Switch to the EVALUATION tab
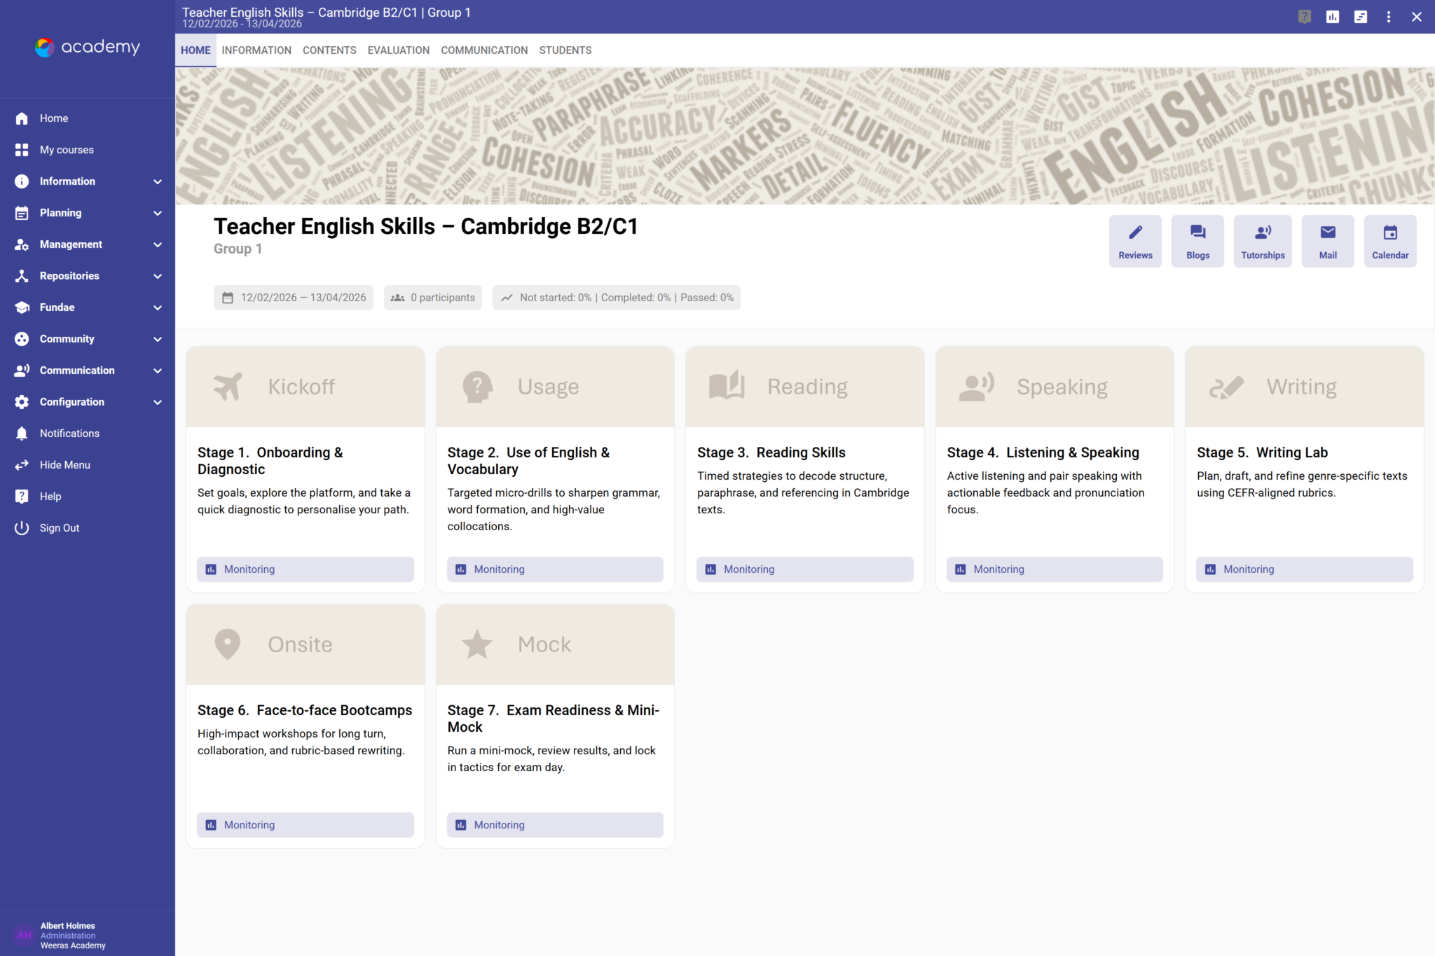The height and width of the screenshot is (956, 1435). coord(398,50)
